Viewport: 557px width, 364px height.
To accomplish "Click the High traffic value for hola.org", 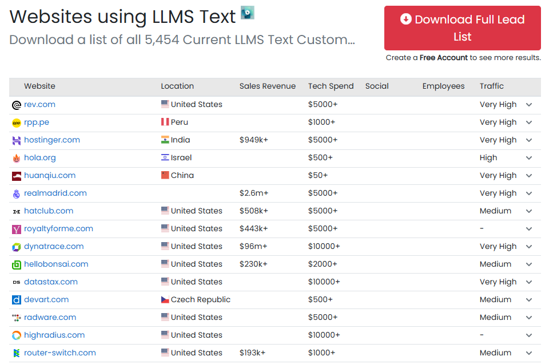I will (x=488, y=158).
